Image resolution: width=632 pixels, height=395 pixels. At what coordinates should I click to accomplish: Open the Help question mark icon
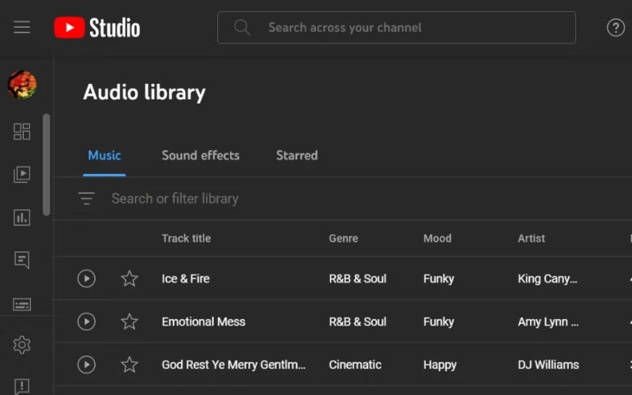pyautogui.click(x=615, y=28)
